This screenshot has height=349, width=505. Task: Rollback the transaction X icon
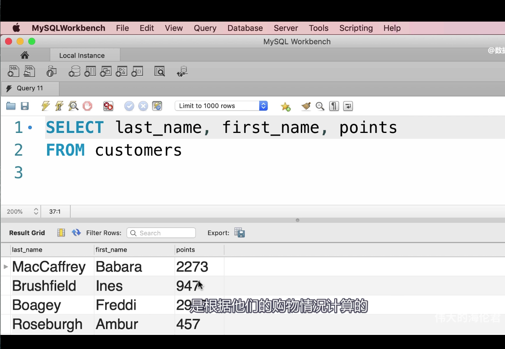[x=143, y=106]
